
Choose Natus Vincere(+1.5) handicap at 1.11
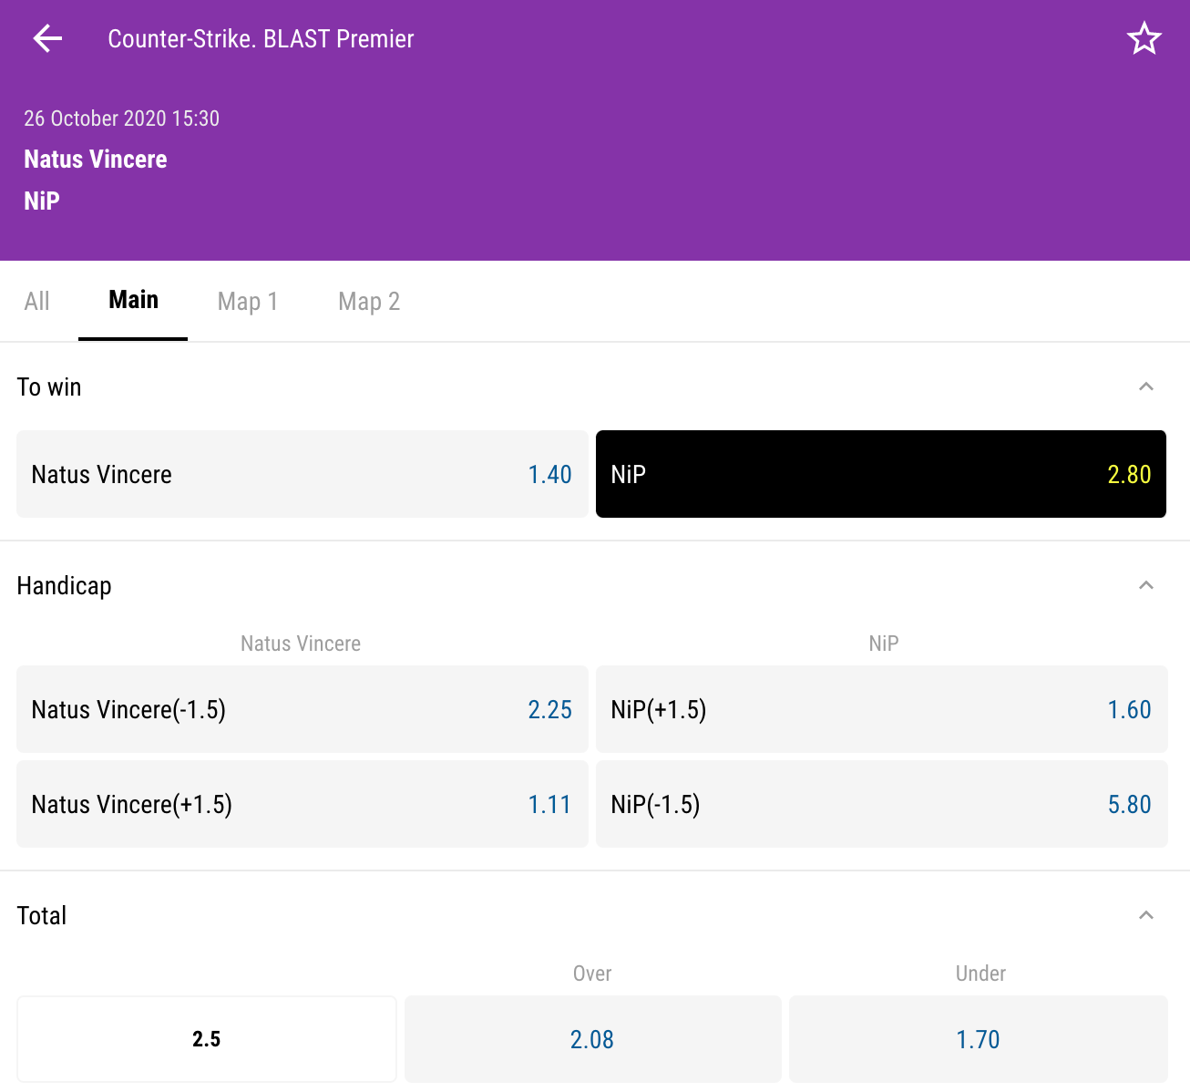point(303,804)
